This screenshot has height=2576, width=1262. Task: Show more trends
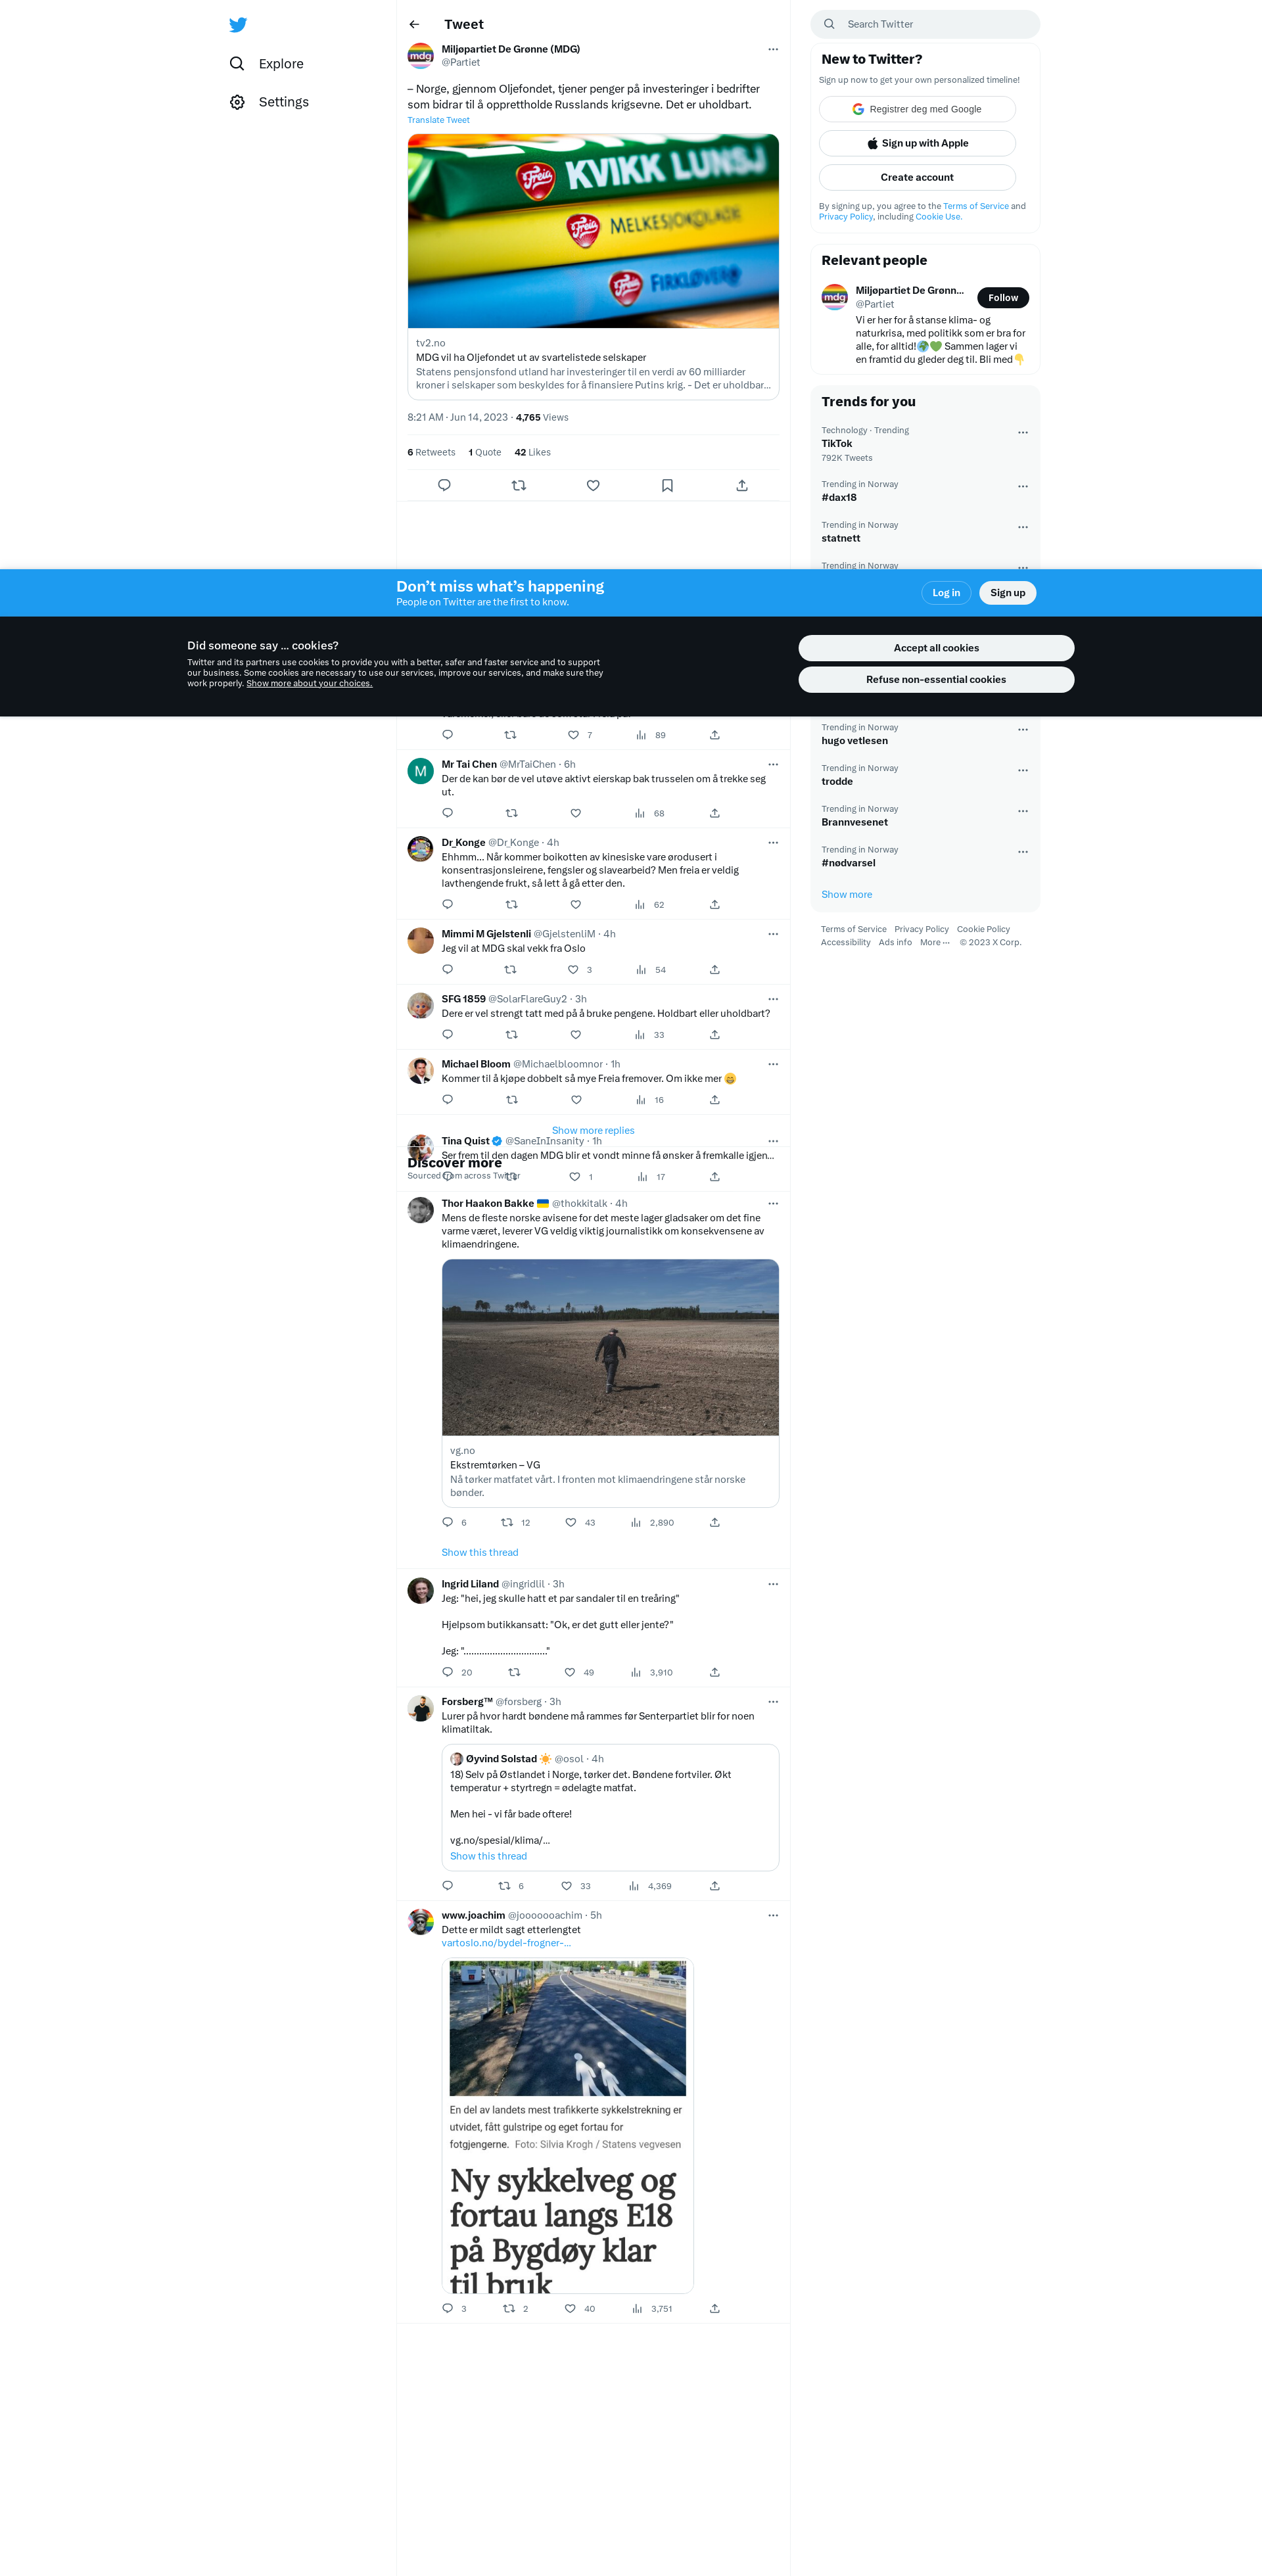tap(846, 895)
